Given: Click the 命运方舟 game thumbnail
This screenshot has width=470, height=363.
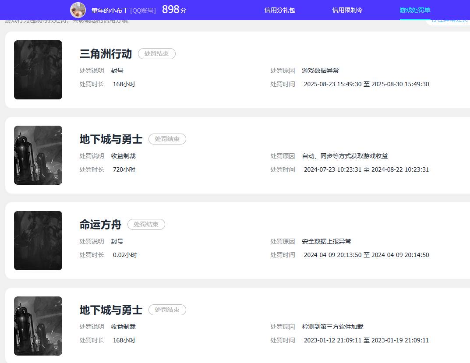Looking at the screenshot, I should [x=38, y=240].
